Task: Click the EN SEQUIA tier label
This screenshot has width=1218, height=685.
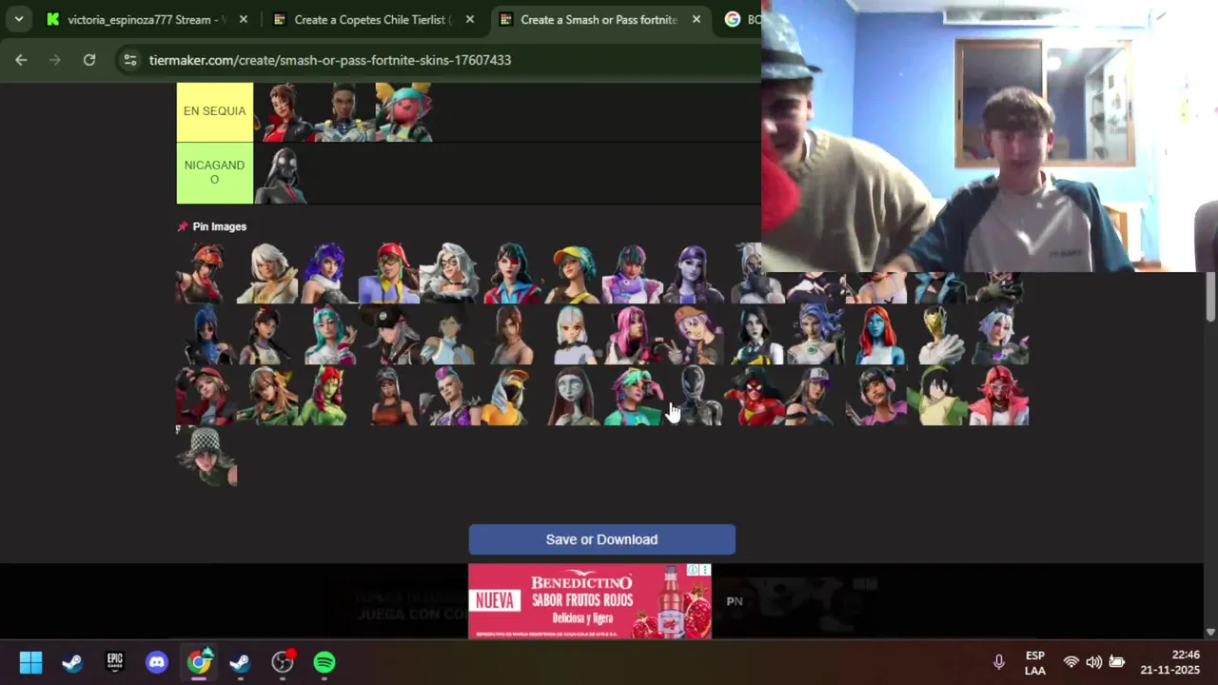Action: click(215, 111)
